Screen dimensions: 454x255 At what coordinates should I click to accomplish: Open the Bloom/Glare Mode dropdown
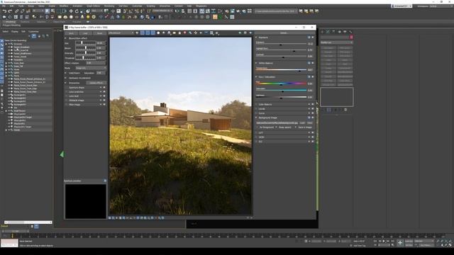click(91, 68)
